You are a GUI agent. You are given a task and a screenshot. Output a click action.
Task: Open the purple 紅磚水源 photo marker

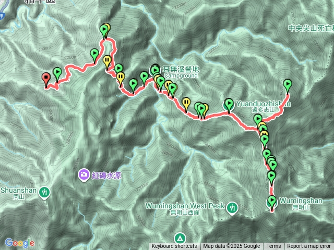[83, 175]
